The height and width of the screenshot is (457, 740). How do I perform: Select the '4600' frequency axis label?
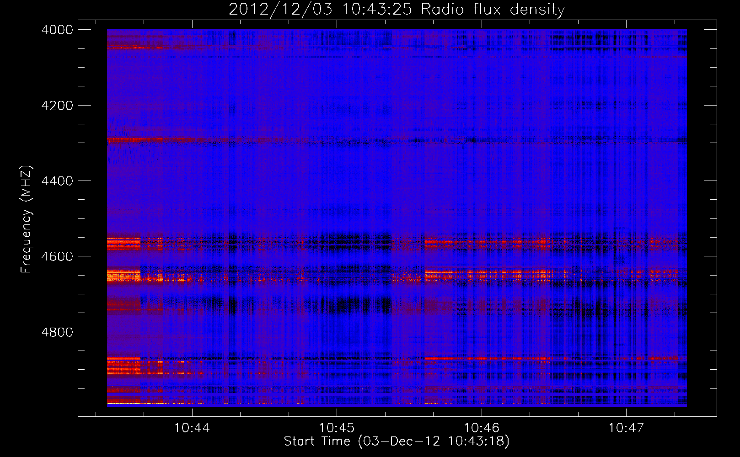pos(57,256)
